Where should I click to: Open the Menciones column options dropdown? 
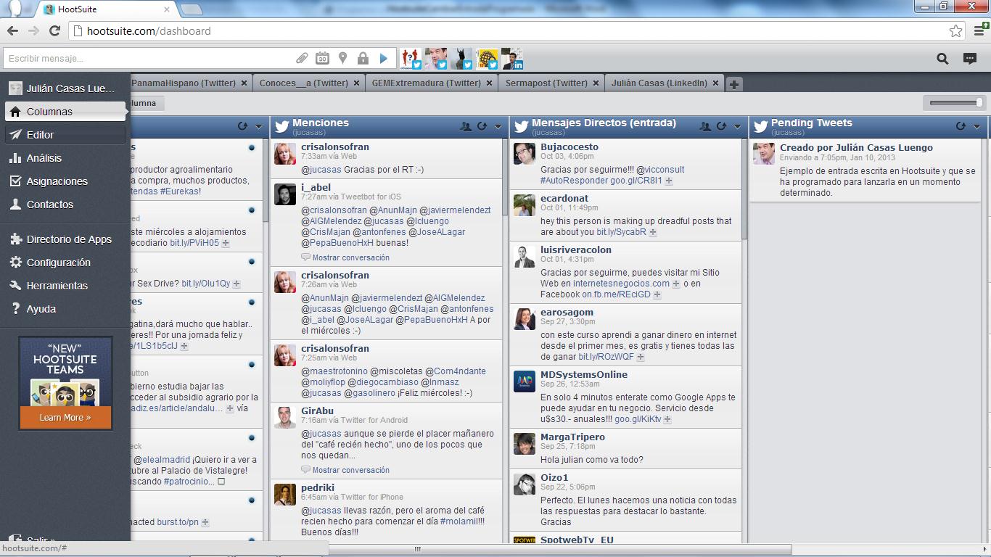(x=498, y=126)
